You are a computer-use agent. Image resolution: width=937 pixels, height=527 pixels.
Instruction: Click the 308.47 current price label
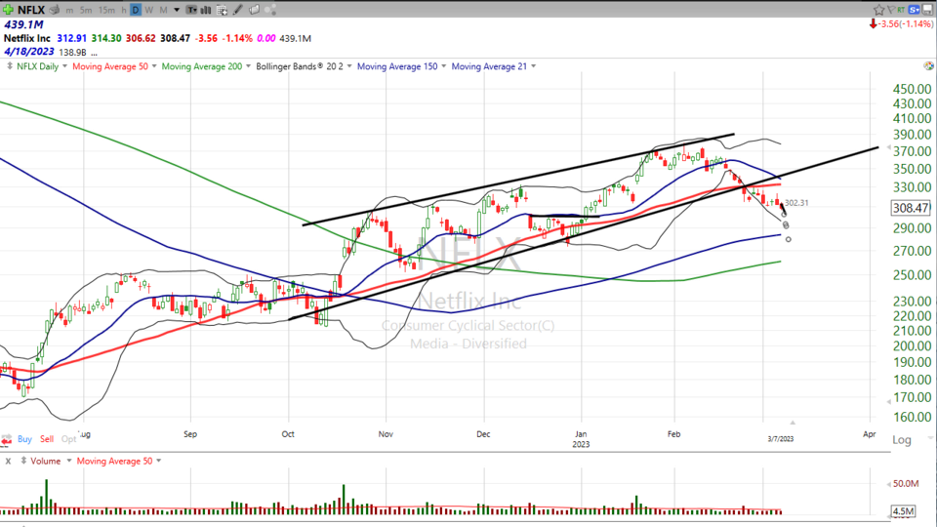[x=911, y=208]
